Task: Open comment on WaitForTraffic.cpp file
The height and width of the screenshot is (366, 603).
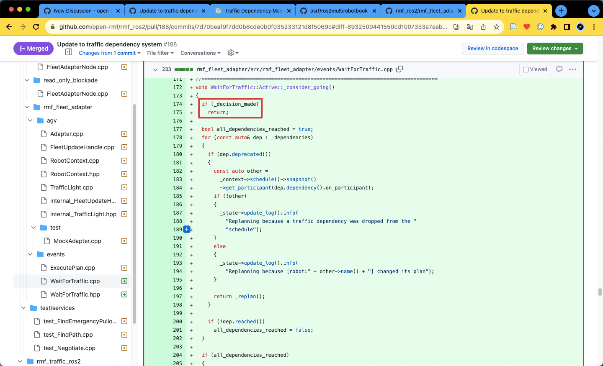Action: tap(559, 69)
